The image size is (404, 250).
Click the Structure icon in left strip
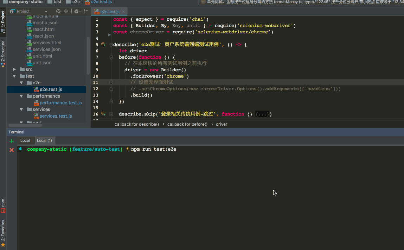[x=3, y=65]
